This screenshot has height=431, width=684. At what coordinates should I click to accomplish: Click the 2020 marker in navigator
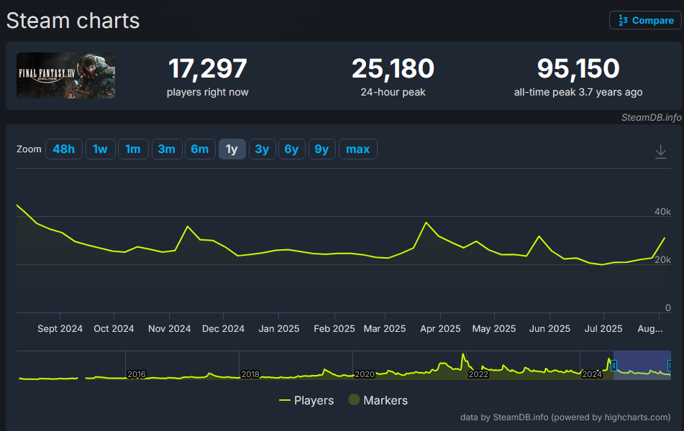[x=364, y=374]
